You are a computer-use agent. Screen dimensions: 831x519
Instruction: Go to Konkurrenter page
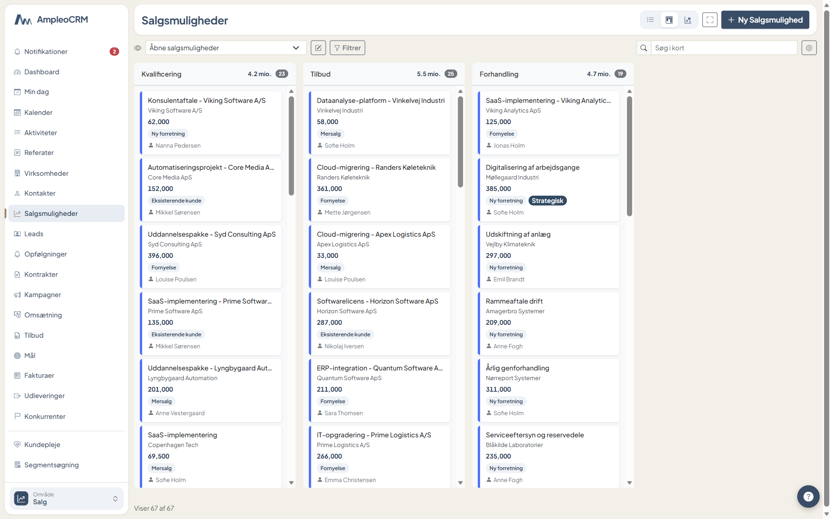point(66,417)
